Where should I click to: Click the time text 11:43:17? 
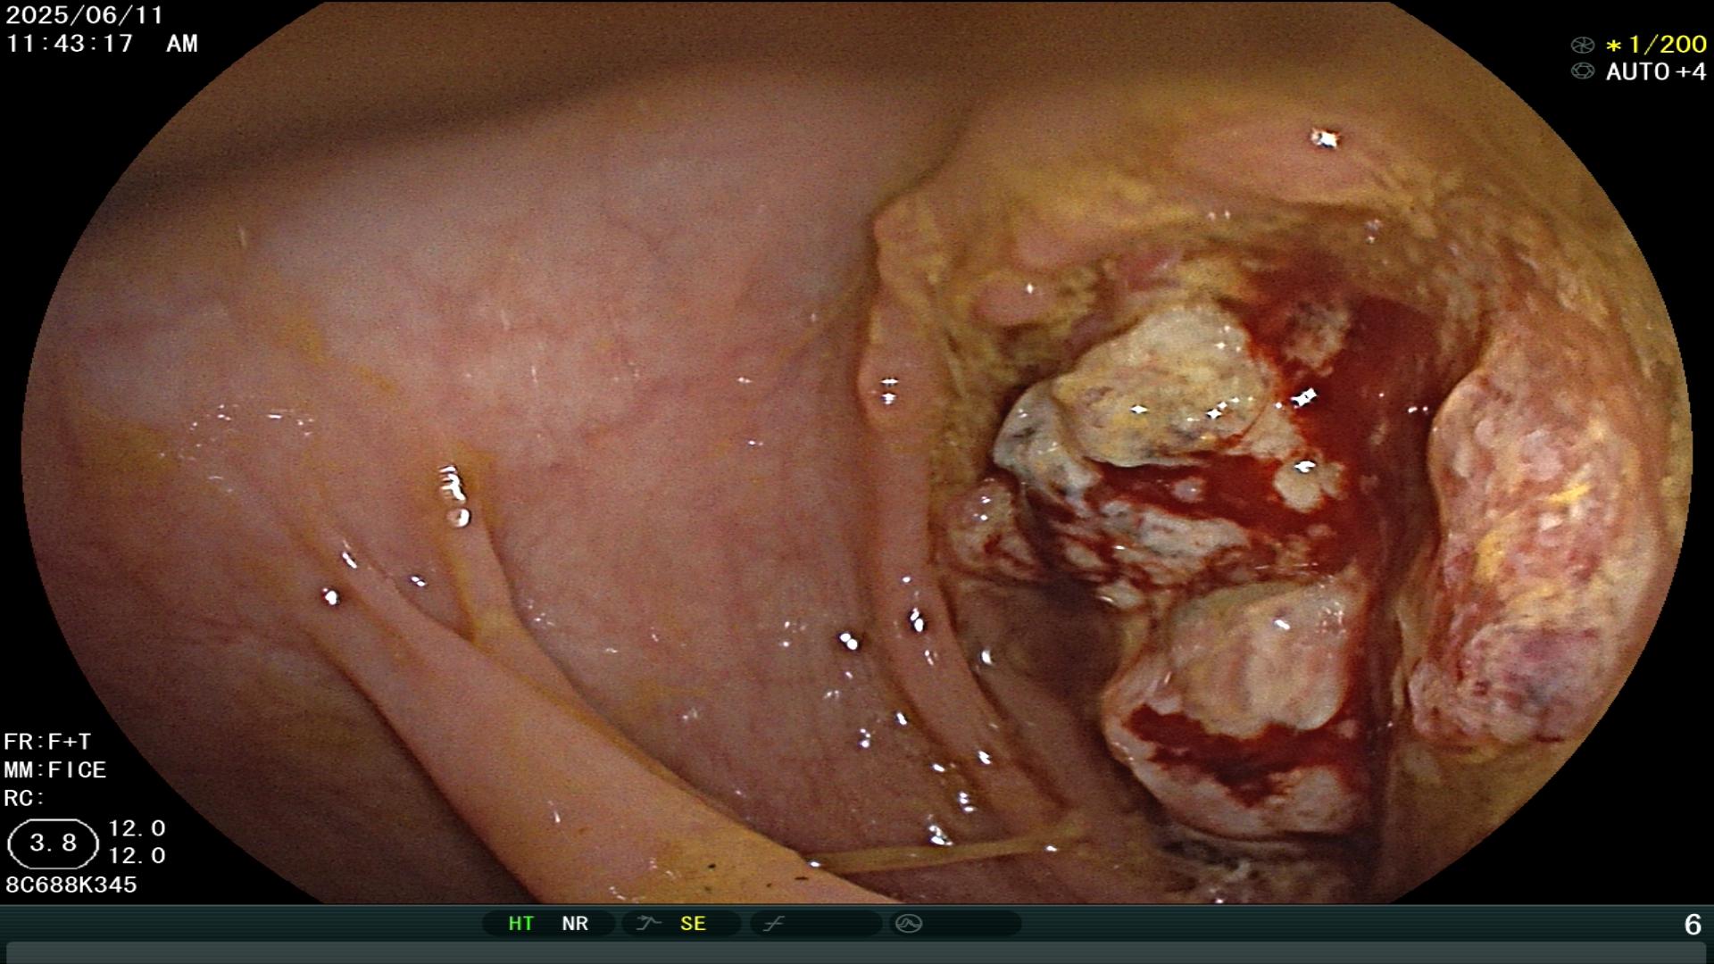70,44
